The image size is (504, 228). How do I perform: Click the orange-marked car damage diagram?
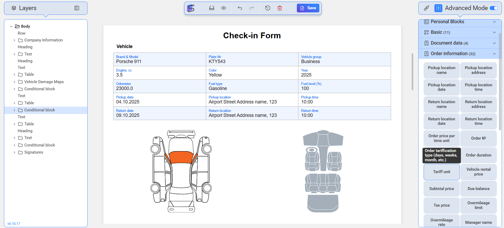click(x=181, y=171)
